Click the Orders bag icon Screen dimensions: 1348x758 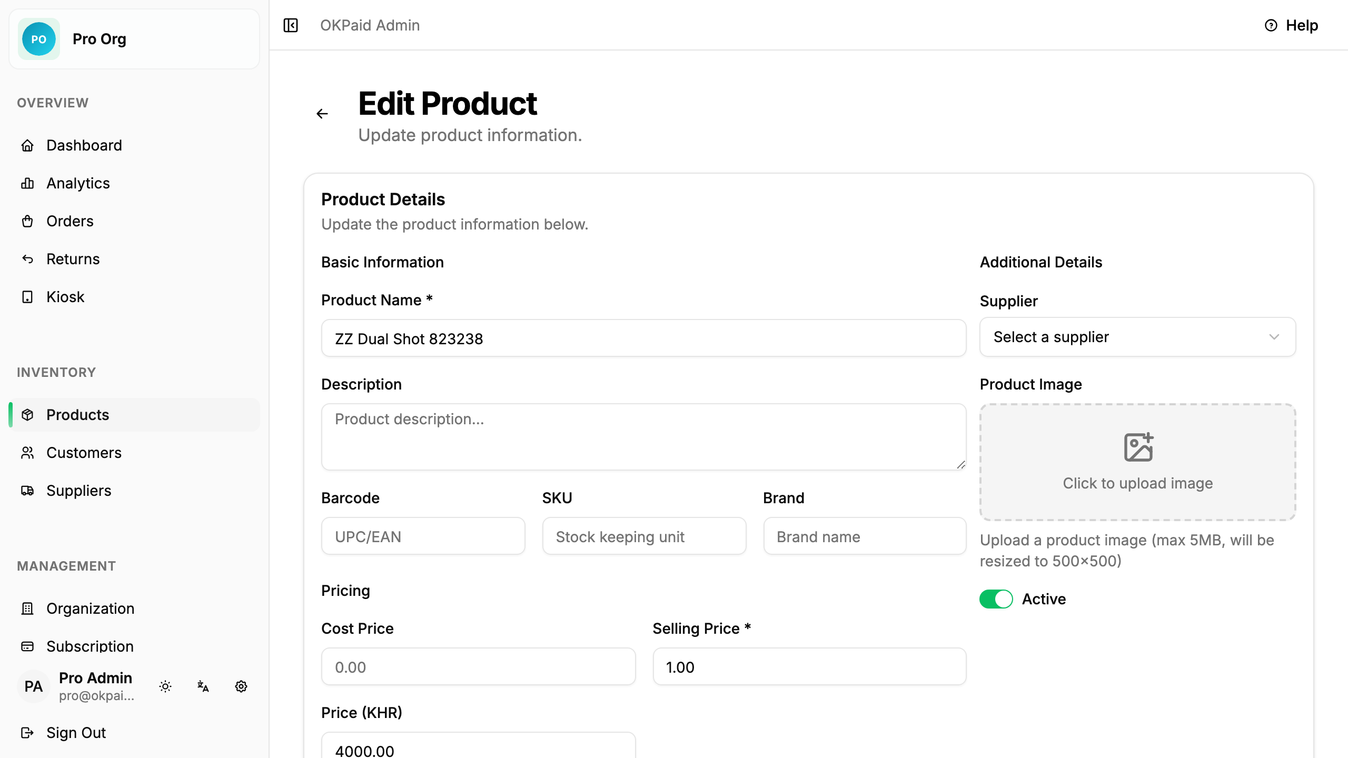tap(27, 221)
